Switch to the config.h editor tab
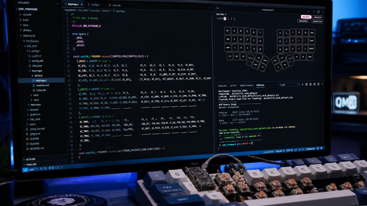Image resolution: width=367 pixels, height=206 pixels. [94, 5]
